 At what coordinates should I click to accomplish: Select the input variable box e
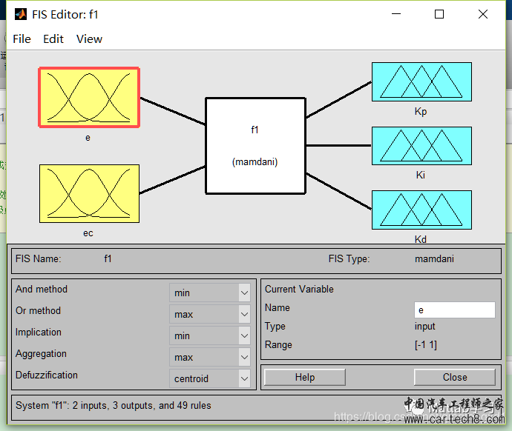click(x=89, y=97)
